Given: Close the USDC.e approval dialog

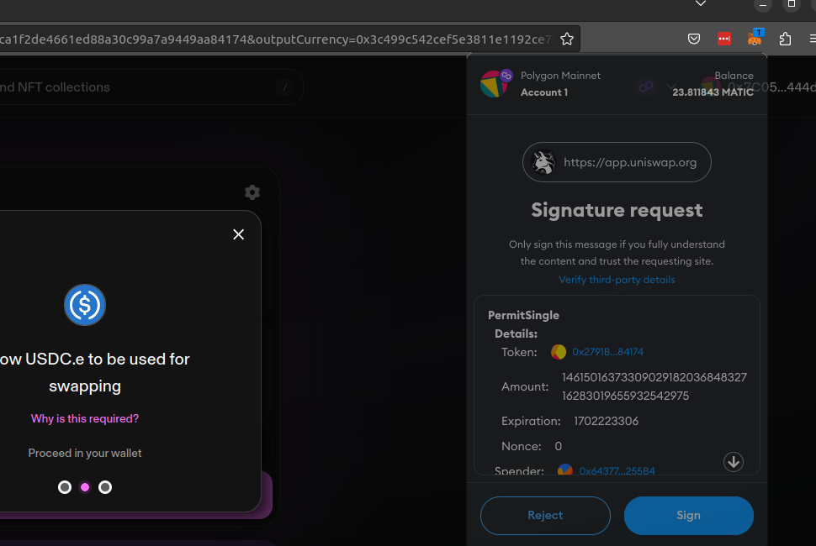Looking at the screenshot, I should coord(238,234).
